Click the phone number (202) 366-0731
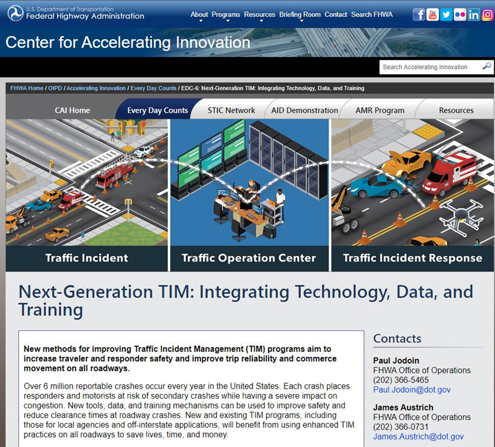 tap(401, 427)
